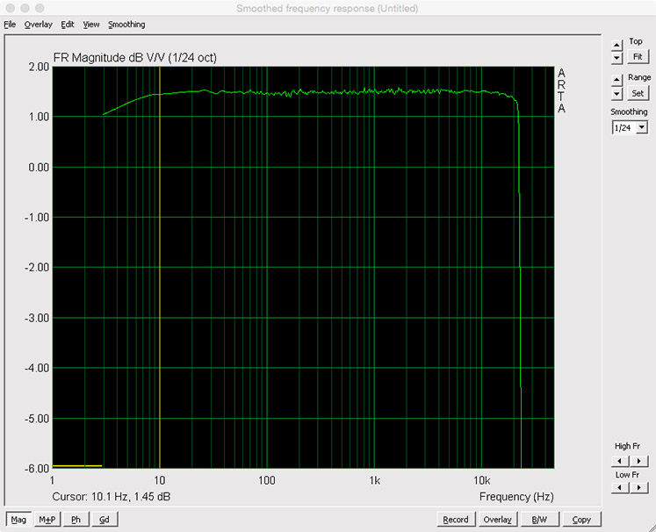This screenshot has width=656, height=532.
Task: Click the yellow cursor line on graph
Action: [x=160, y=268]
